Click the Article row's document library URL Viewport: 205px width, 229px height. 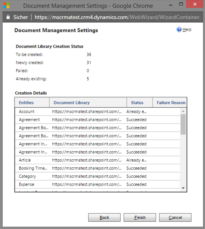pyautogui.click(x=87, y=160)
